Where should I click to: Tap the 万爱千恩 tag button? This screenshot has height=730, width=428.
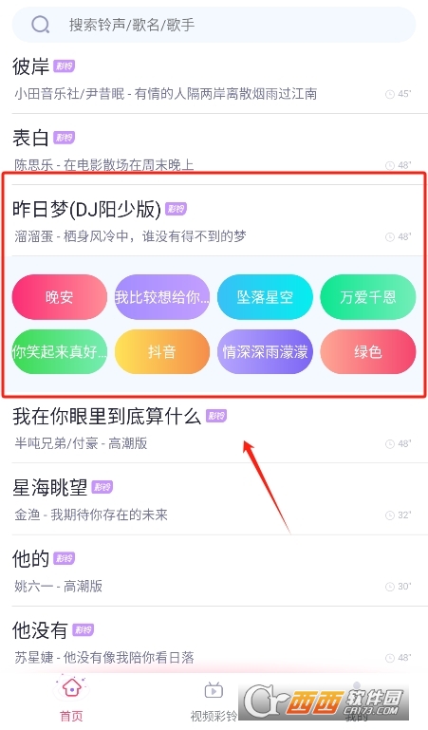pos(368,297)
